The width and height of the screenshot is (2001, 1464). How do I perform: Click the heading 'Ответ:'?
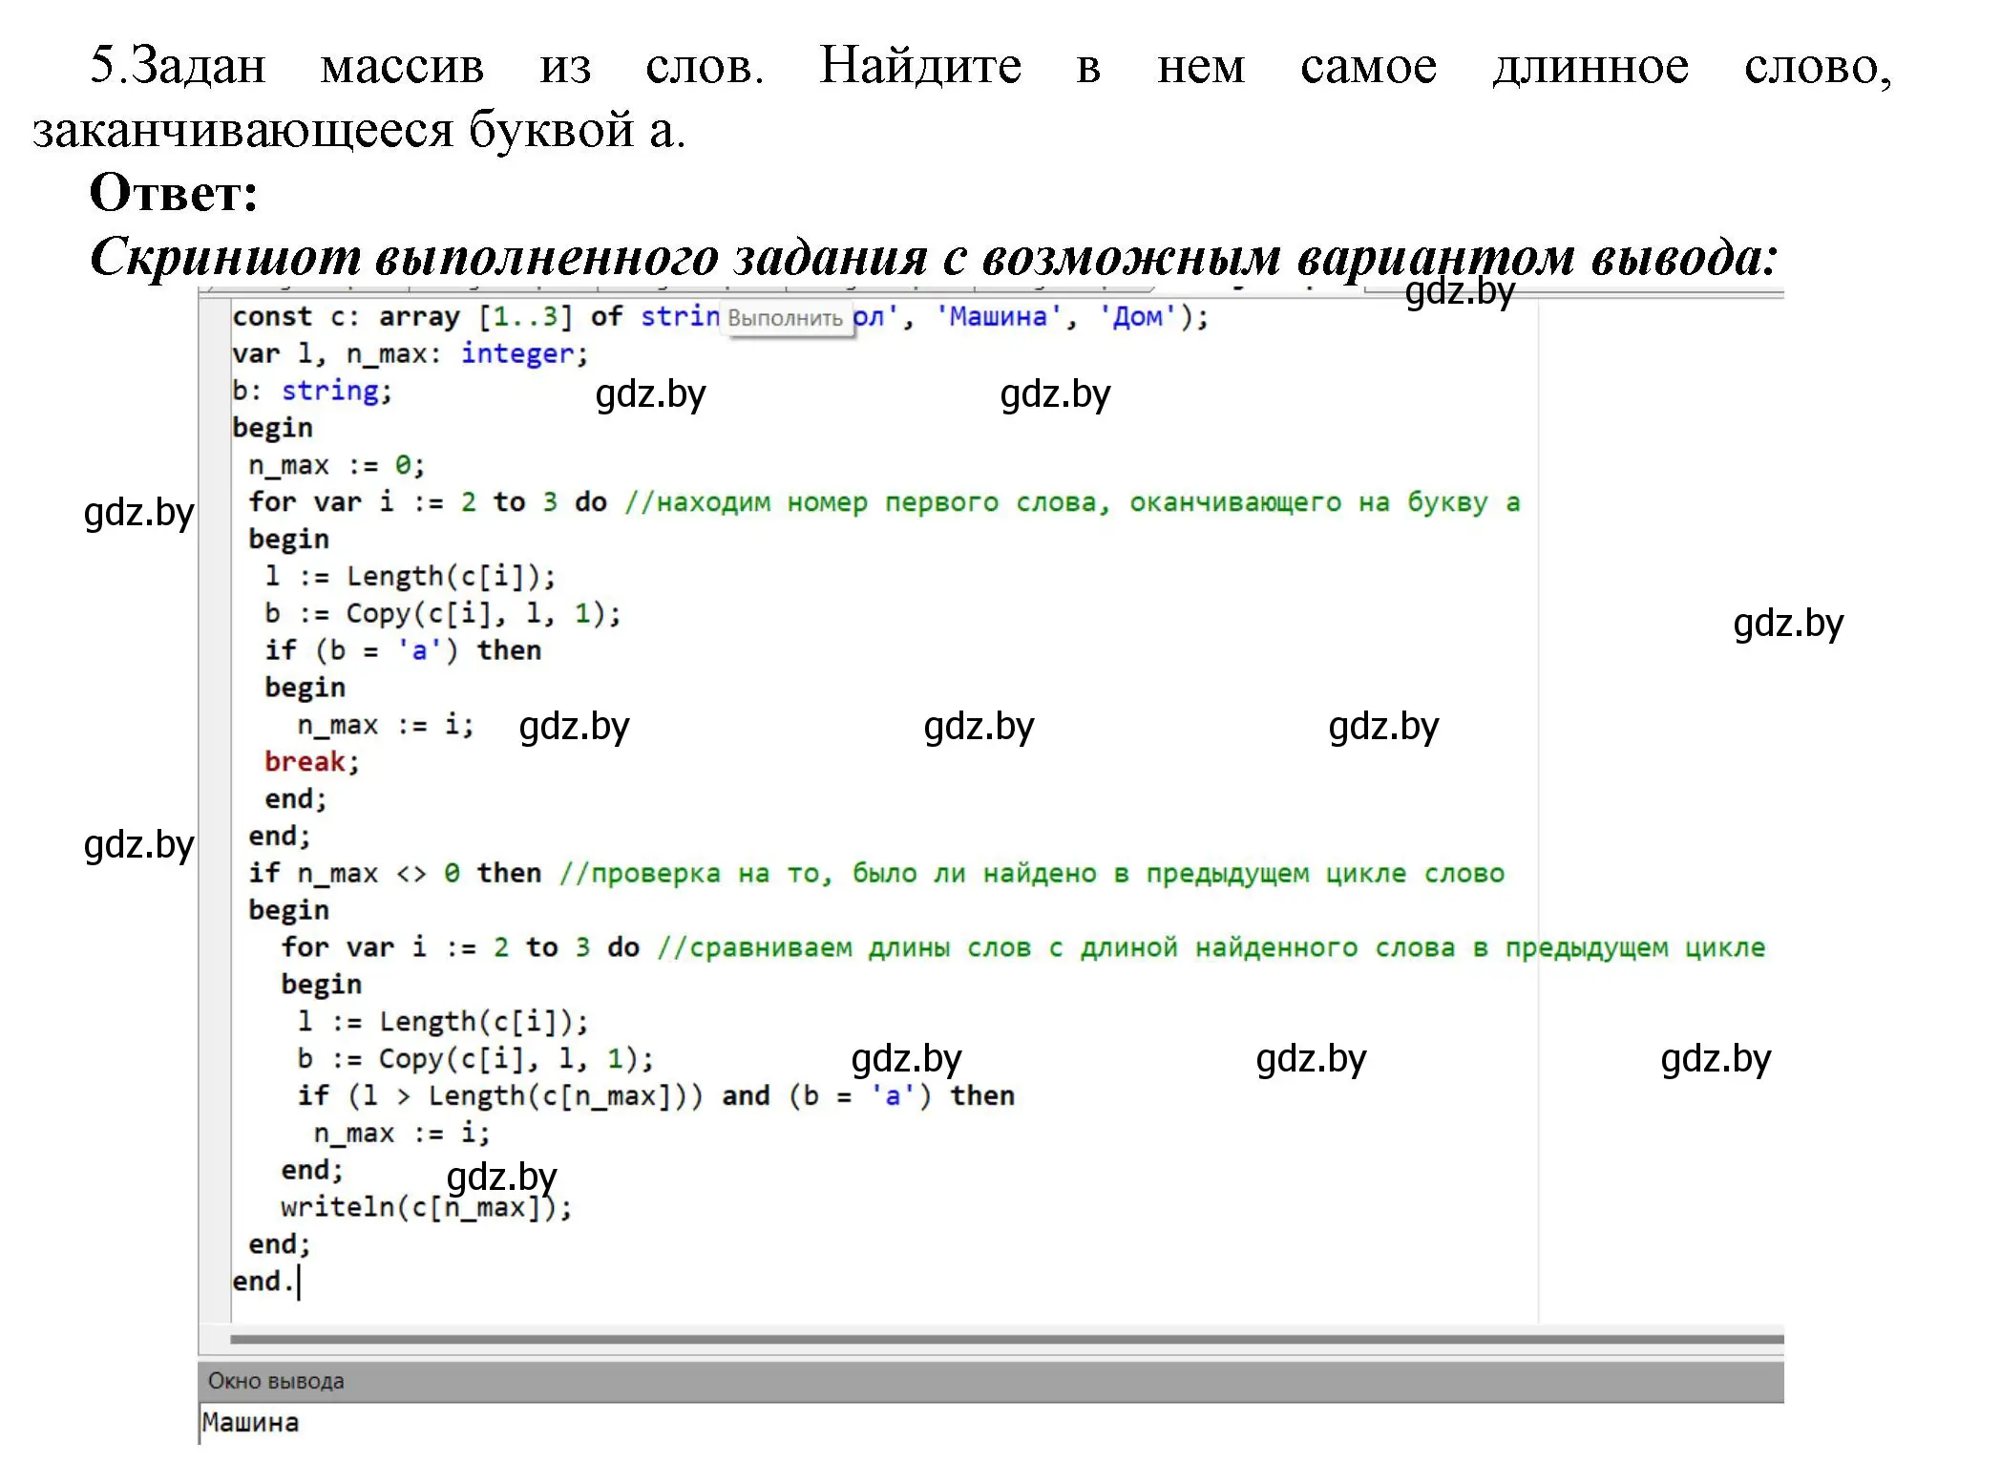click(174, 193)
